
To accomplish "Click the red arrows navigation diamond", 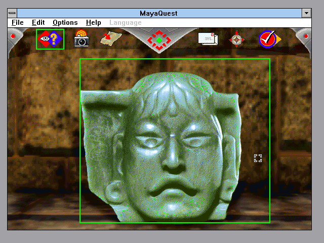I will point(159,40).
